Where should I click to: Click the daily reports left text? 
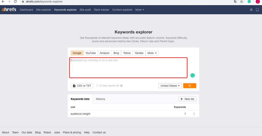tap(108, 86)
